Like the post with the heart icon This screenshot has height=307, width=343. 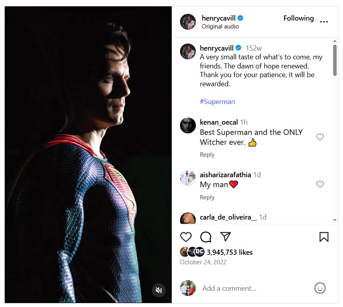(186, 237)
